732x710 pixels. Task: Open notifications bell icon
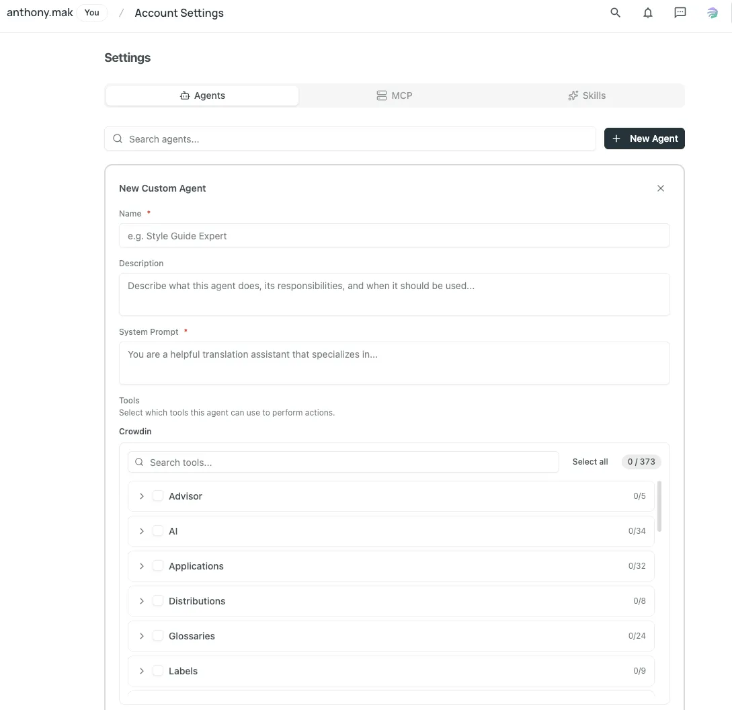click(x=647, y=13)
